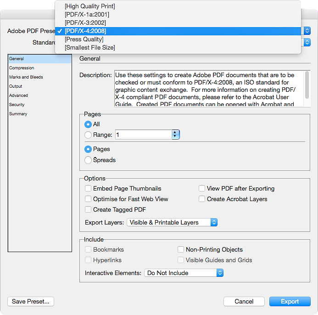Select the Spreads radio button
Image resolution: width=318 pixels, height=315 pixels.
pyautogui.click(x=88, y=160)
